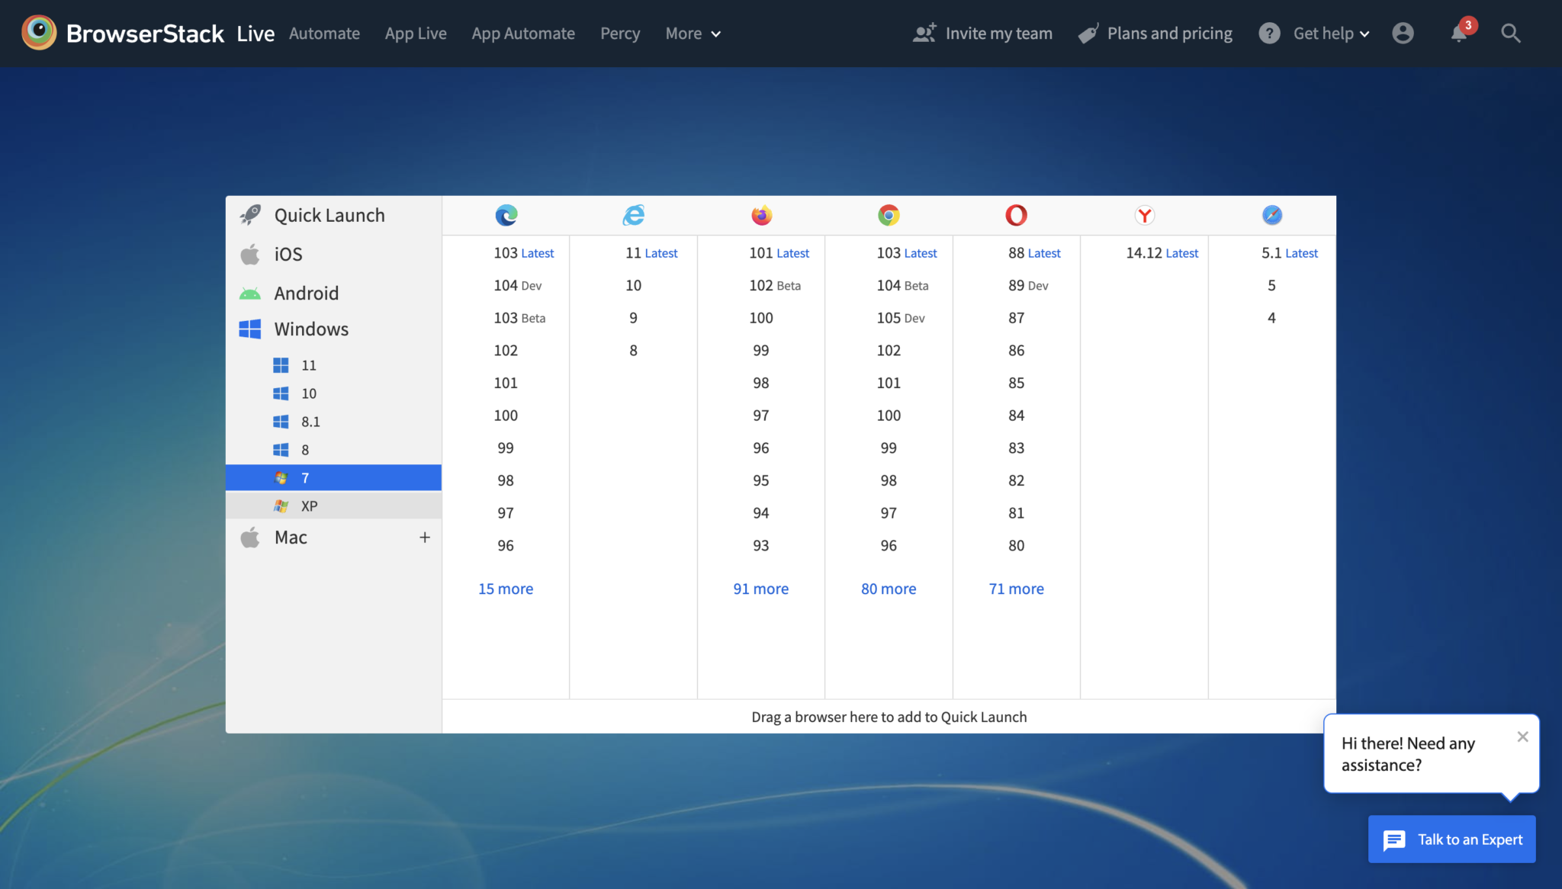Image resolution: width=1562 pixels, height=889 pixels.
Task: Select the Chrome browser icon
Action: point(888,215)
